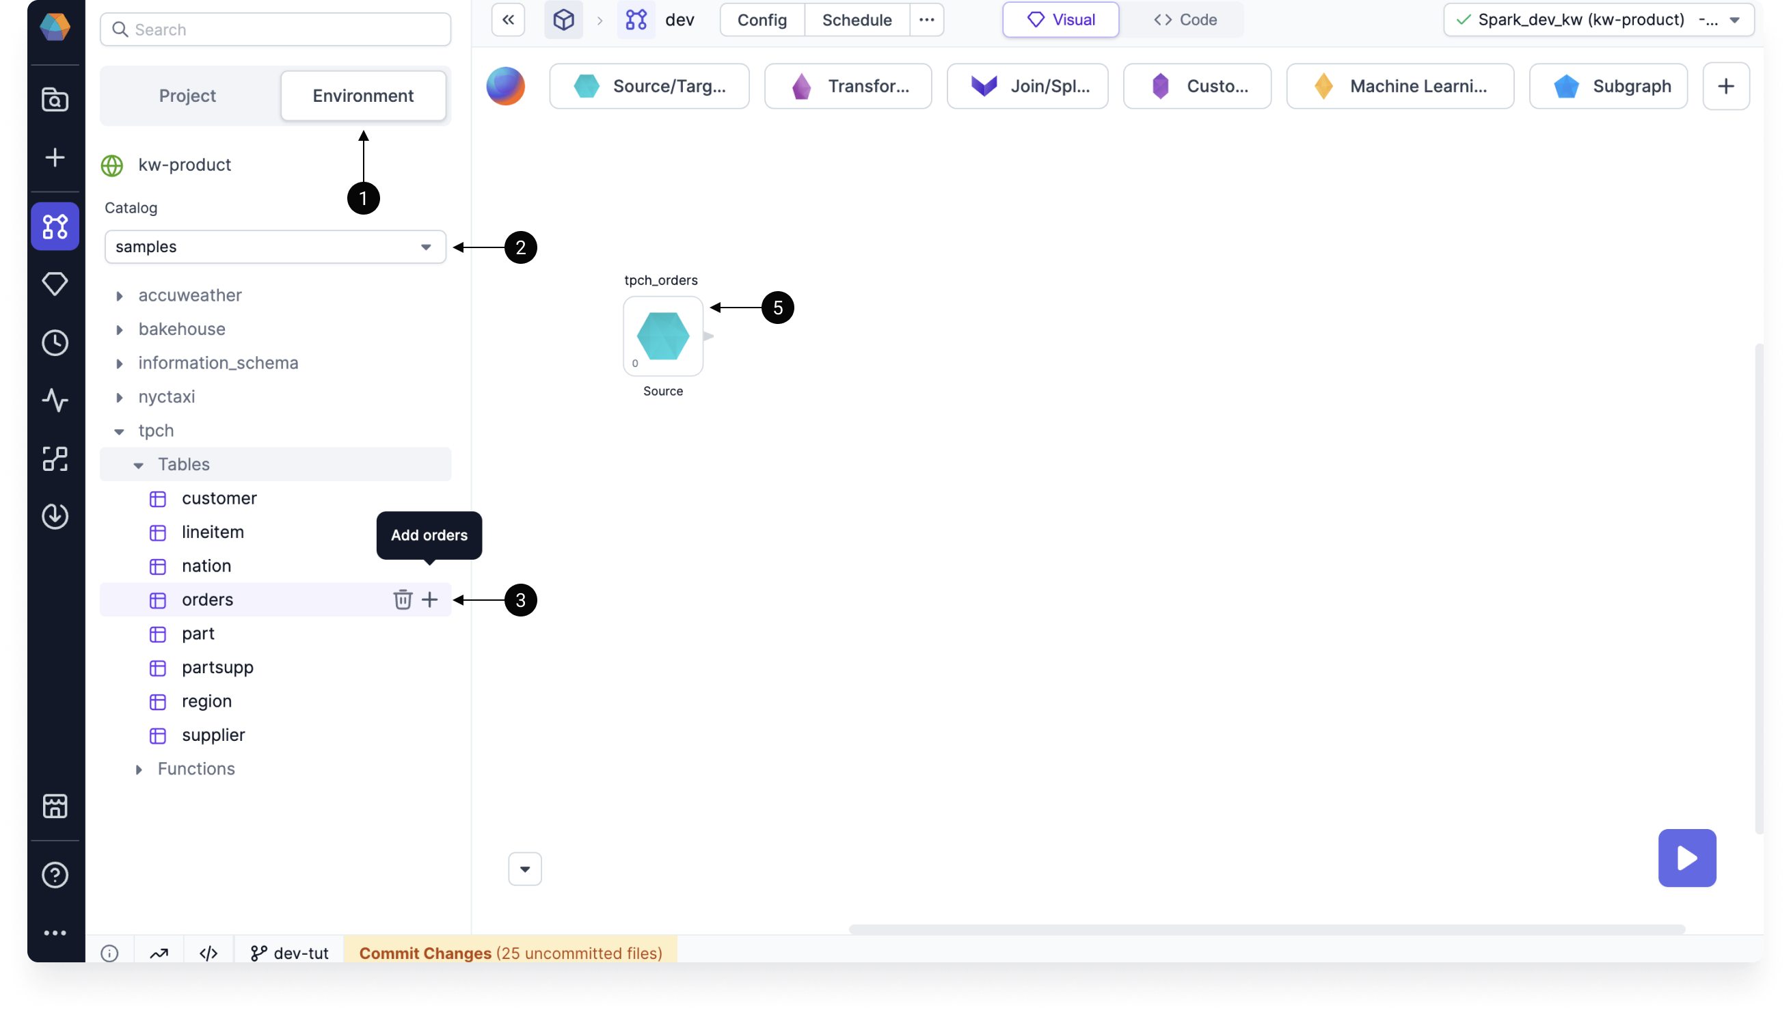Click the pipeline graph editor icon
Image resolution: width=1791 pixels, height=1017 pixels.
(54, 226)
